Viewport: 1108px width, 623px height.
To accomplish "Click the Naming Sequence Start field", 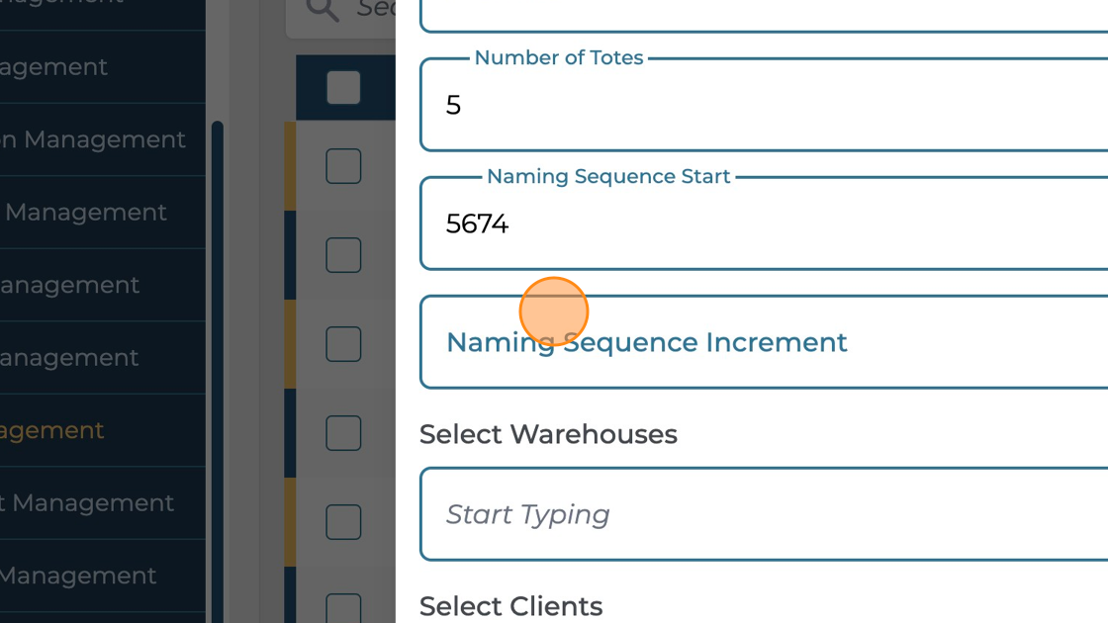I will (x=692, y=223).
